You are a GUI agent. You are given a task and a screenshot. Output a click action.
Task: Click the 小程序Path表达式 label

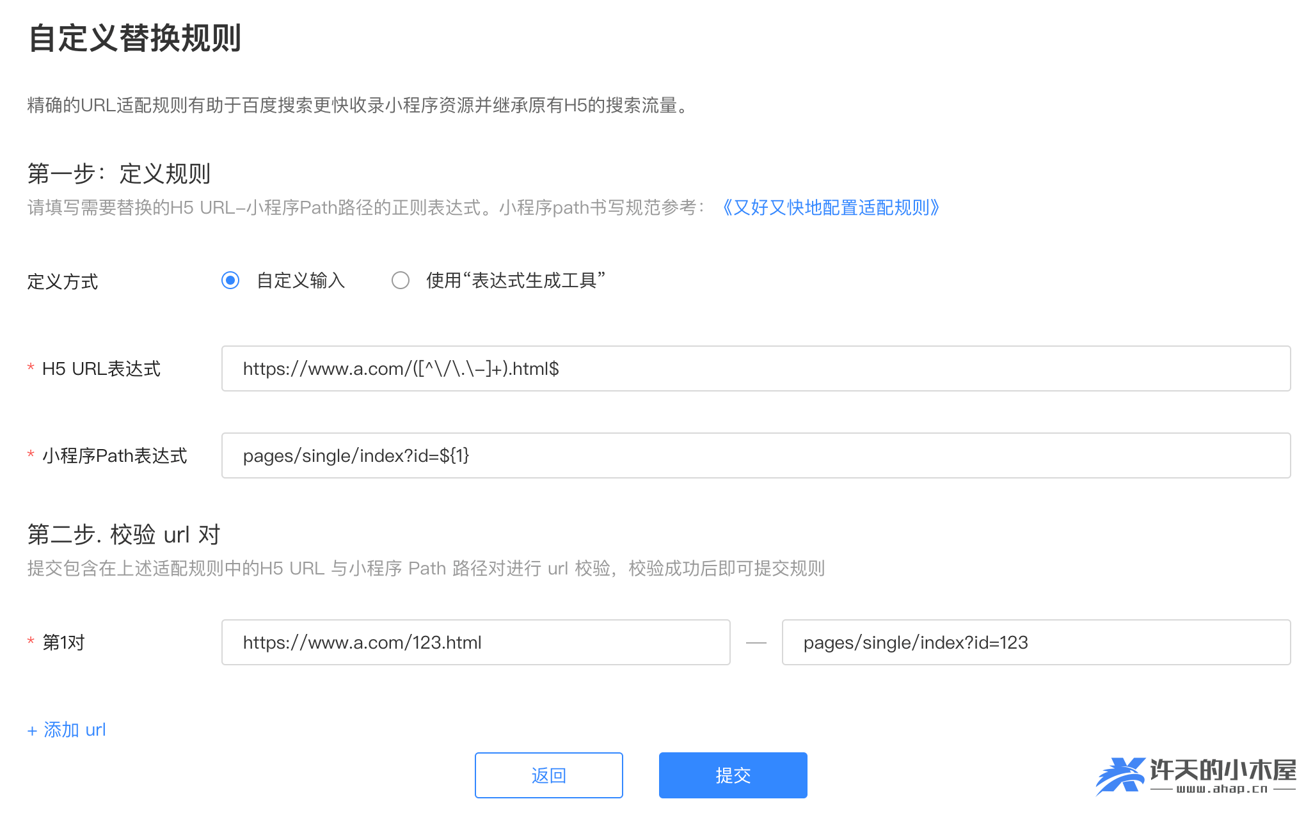coord(115,456)
